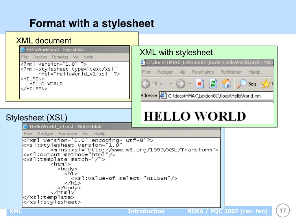The height and width of the screenshot is (222, 296).
Task: Open Rediger menu in HelloWorld.xml Notesblok
Action: (x=40, y=57)
